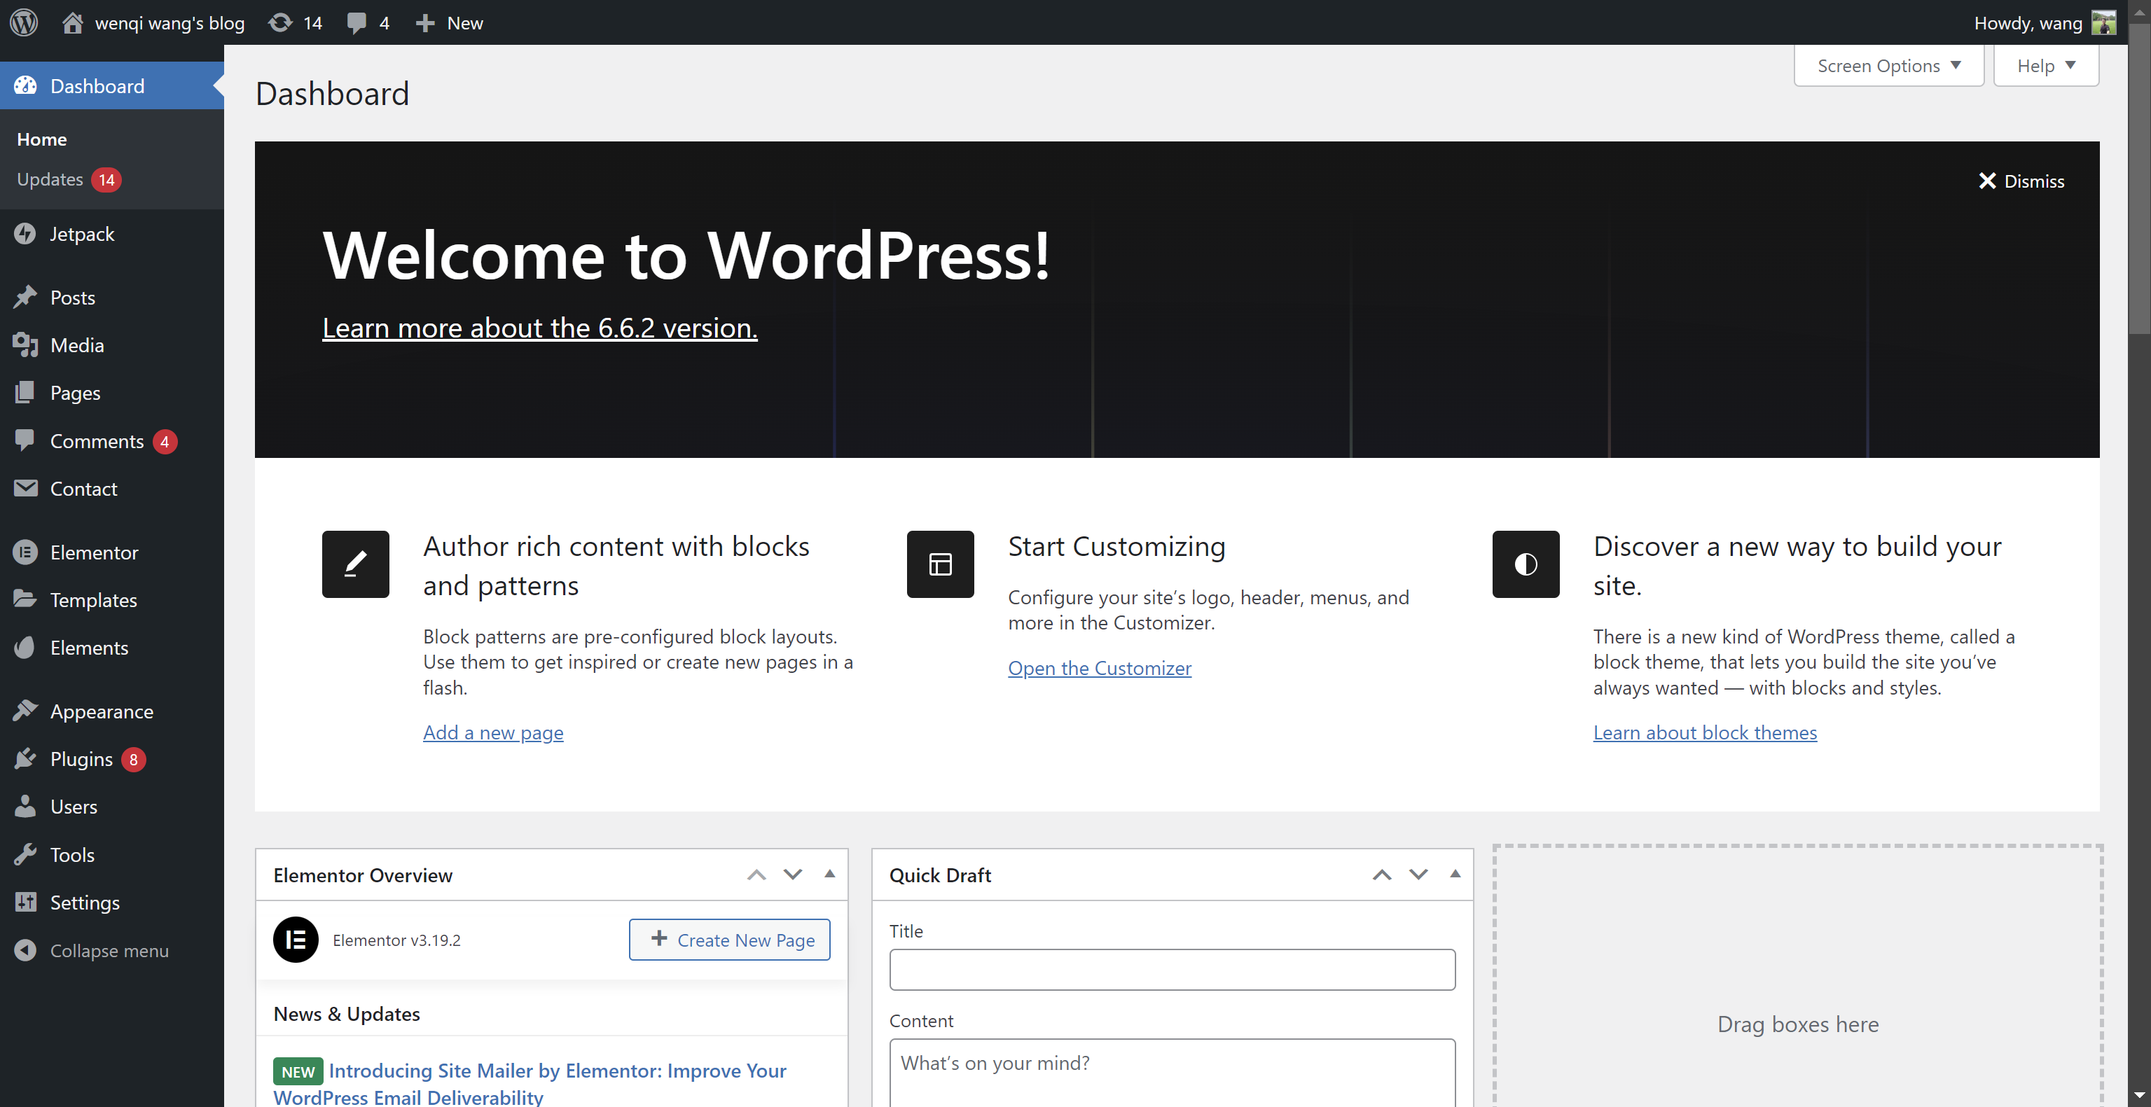Open the Appearance menu
Image resolution: width=2151 pixels, height=1107 pixels.
tap(102, 711)
